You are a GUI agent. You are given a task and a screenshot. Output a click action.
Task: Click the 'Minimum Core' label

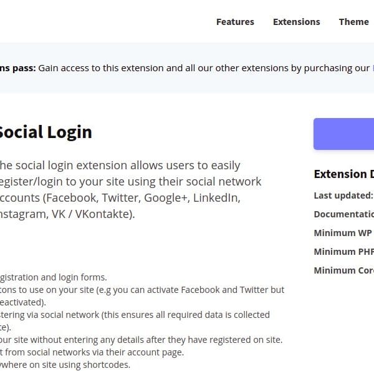click(343, 270)
